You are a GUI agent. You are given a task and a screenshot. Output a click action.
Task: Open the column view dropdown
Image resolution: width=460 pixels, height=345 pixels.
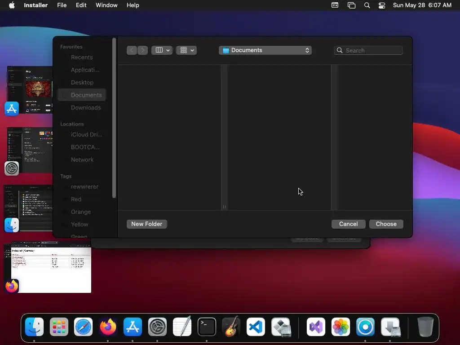pyautogui.click(x=162, y=50)
